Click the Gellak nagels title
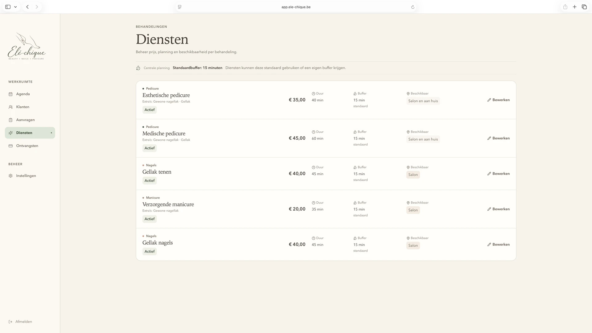This screenshot has height=333, width=592. [158, 243]
